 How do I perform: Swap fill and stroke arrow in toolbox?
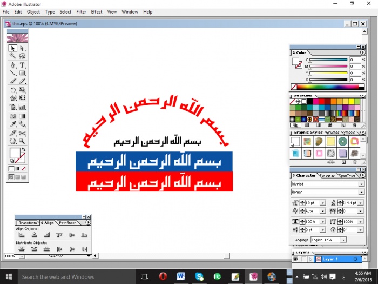23,149
